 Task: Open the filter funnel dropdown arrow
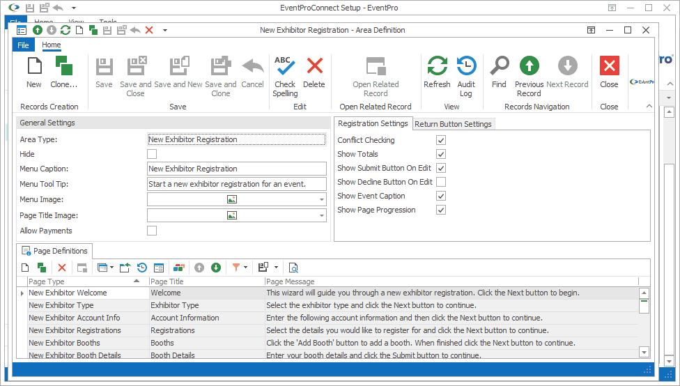click(245, 268)
